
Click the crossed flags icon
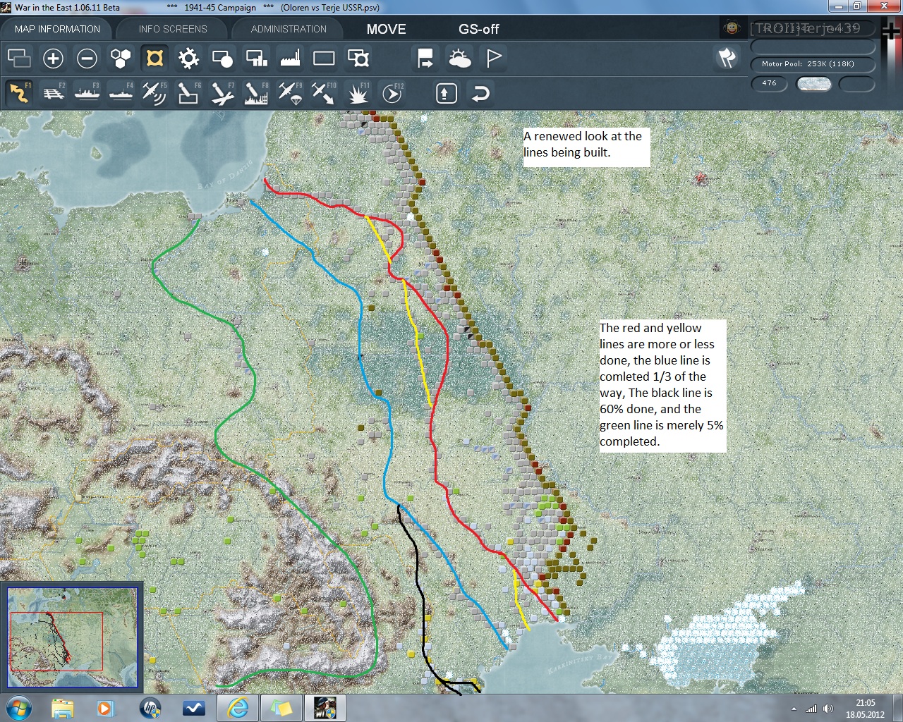tap(727, 58)
